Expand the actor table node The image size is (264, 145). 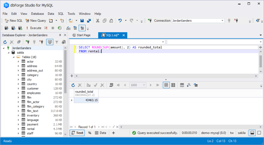point(19,62)
